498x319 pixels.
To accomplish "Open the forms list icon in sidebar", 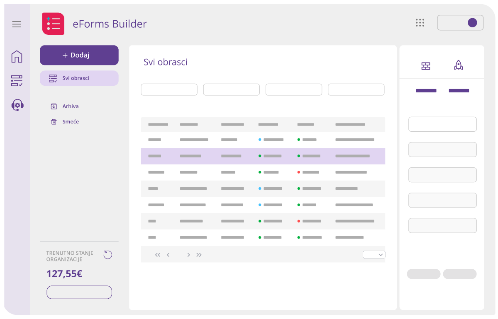I will pos(17,81).
